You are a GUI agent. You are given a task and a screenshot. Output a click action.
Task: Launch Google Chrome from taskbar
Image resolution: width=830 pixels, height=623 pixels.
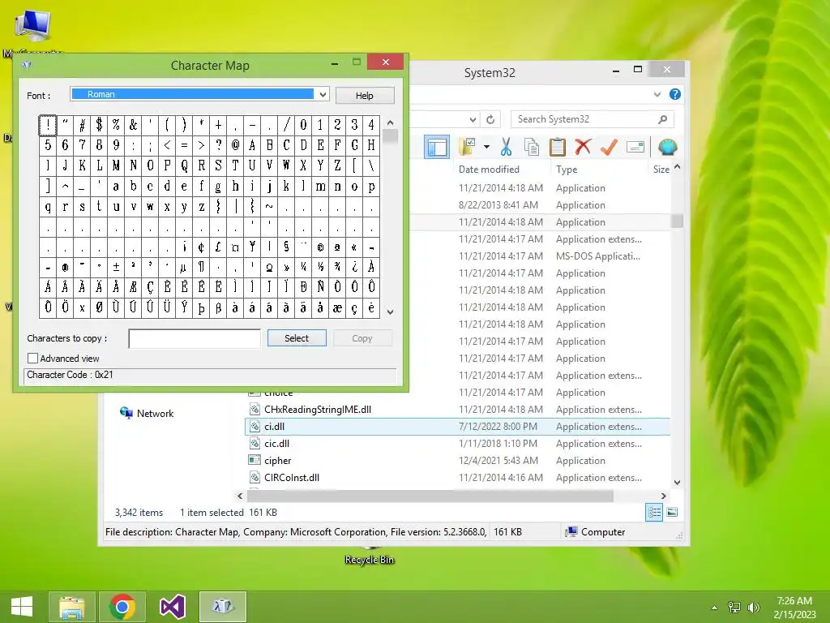[122, 607]
